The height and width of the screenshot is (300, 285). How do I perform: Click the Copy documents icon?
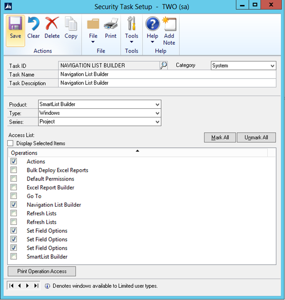click(71, 23)
